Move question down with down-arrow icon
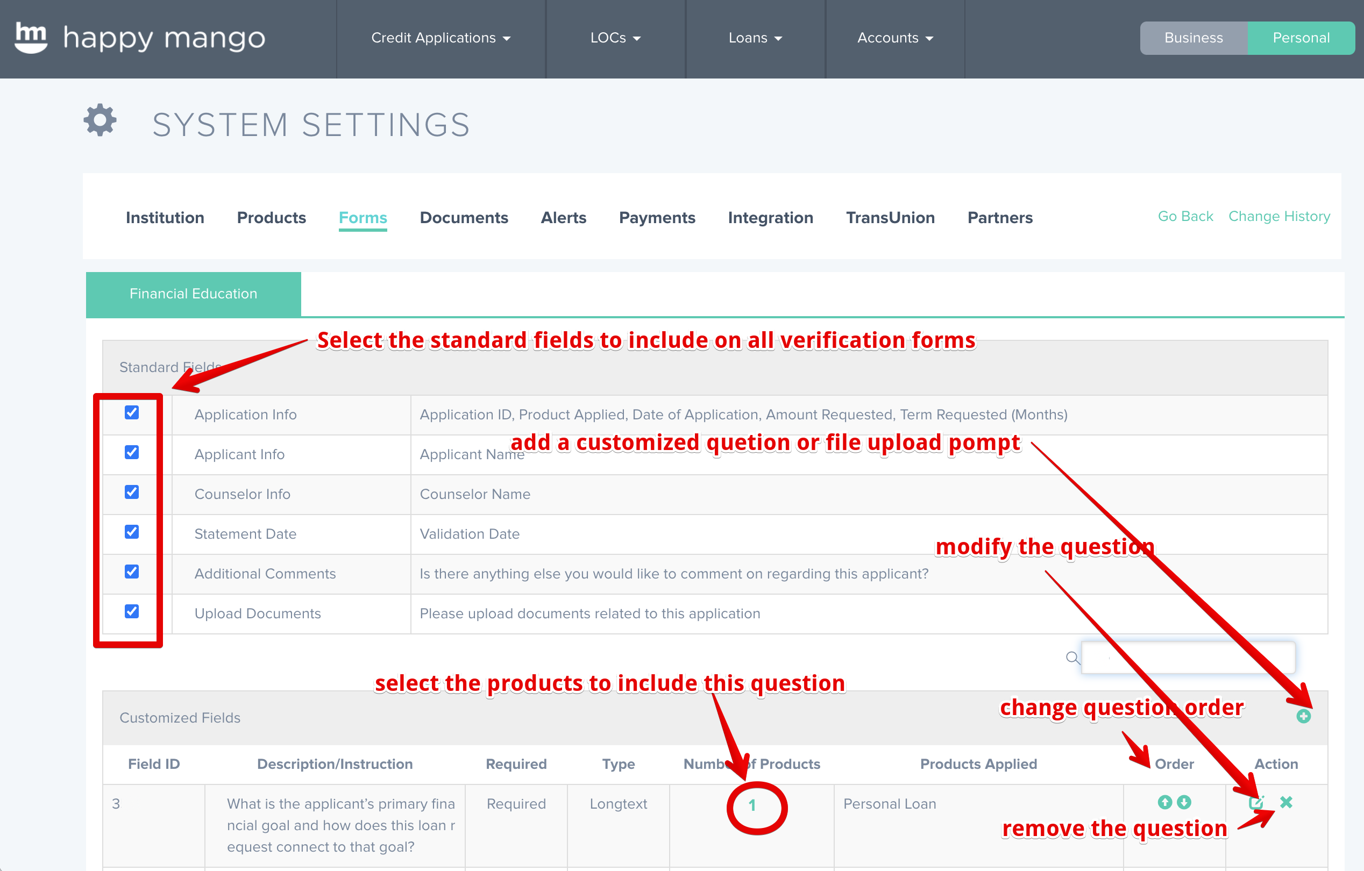Screen dimensions: 1364x871 [x=1184, y=802]
